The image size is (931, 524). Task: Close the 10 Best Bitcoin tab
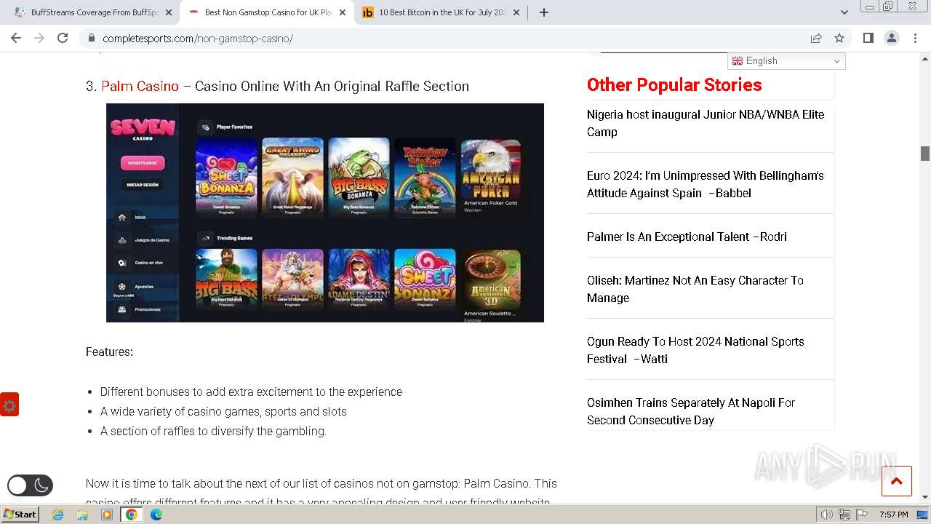click(x=516, y=12)
